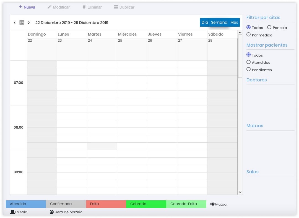Go to previous week with left arrow
The height and width of the screenshot is (218, 299).
15,23
